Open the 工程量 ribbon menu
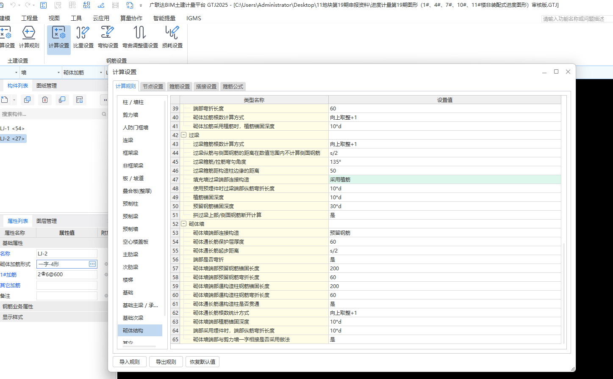This screenshot has height=379, width=613. (x=29, y=18)
